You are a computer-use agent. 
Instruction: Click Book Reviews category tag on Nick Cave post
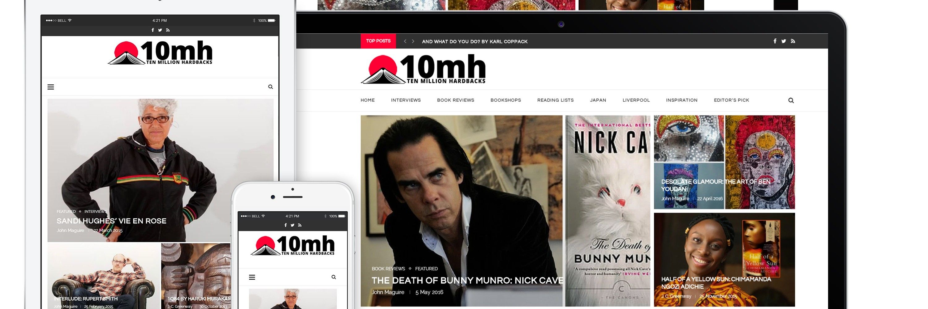pos(388,269)
